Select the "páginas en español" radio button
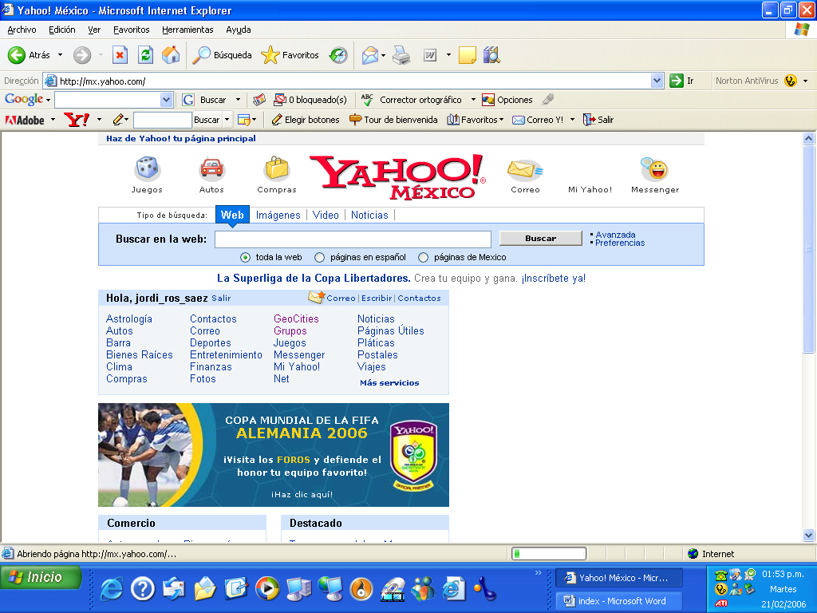The height and width of the screenshot is (613, 817). (319, 257)
